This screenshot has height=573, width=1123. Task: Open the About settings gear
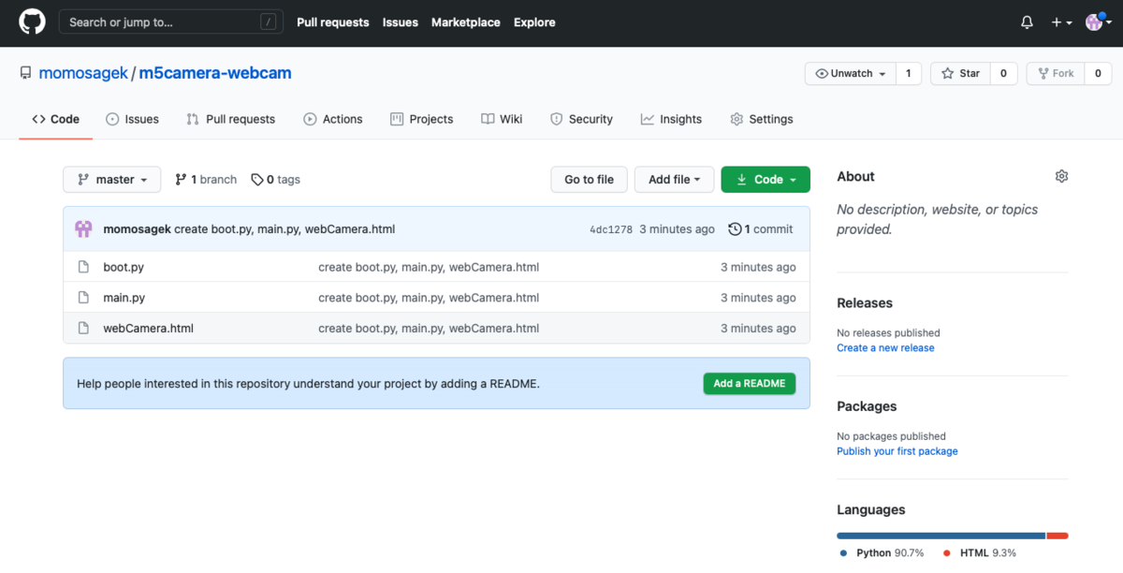(1061, 176)
